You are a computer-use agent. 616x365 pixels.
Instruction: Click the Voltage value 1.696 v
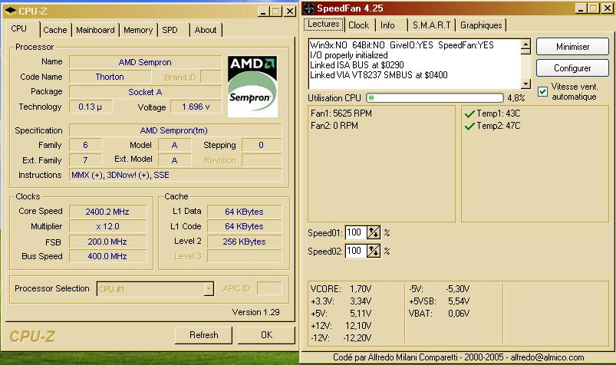(x=196, y=107)
